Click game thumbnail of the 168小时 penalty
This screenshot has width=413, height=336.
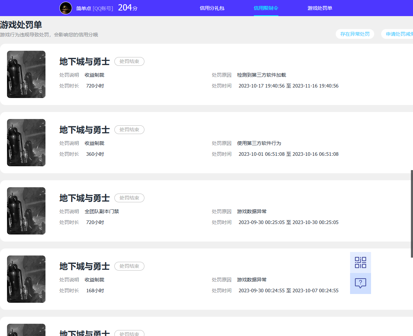[26, 279]
